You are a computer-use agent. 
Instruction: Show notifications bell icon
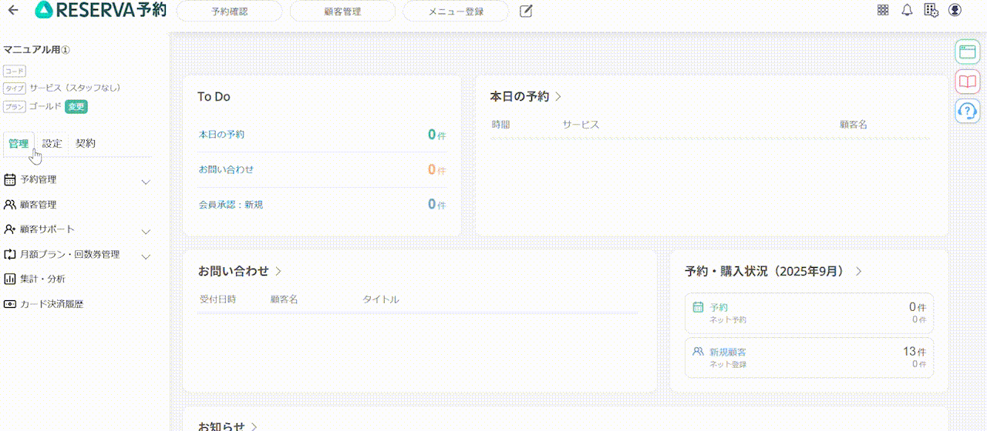pos(907,10)
